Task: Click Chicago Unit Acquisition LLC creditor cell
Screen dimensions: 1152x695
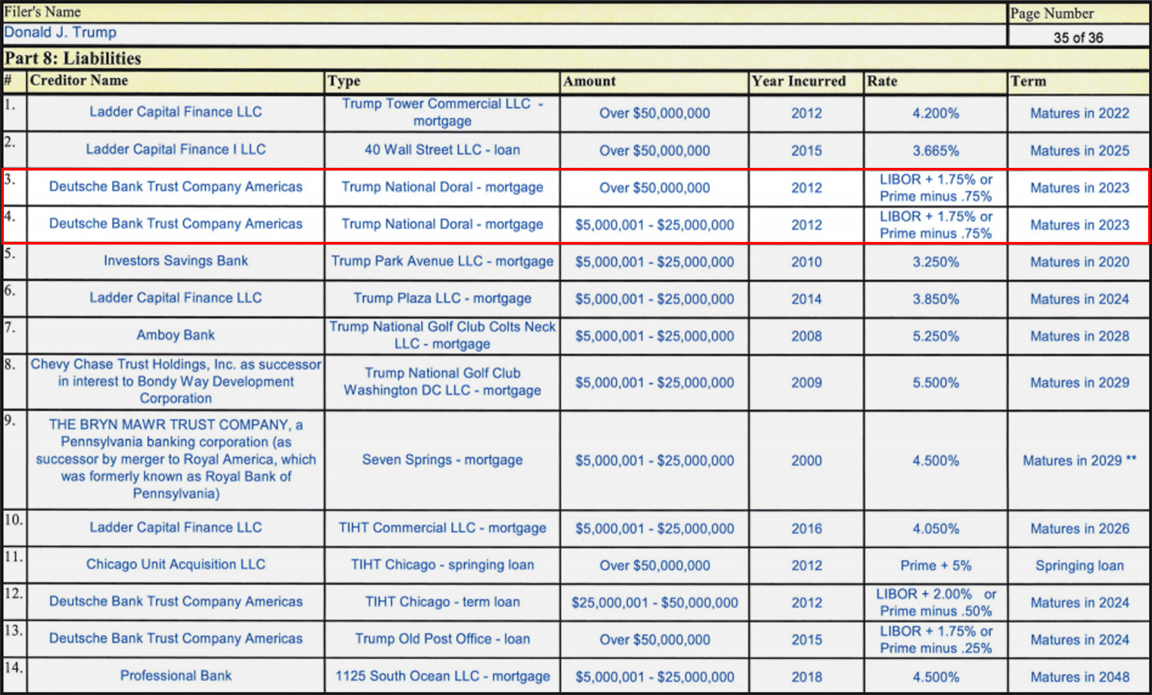Action: (x=175, y=564)
